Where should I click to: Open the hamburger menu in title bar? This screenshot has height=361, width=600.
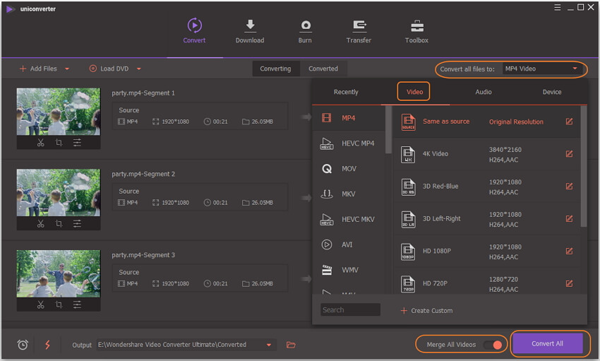click(558, 7)
